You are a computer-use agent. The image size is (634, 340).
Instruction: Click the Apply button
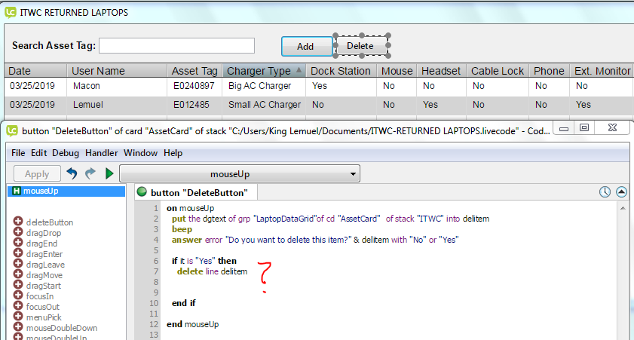[37, 174]
